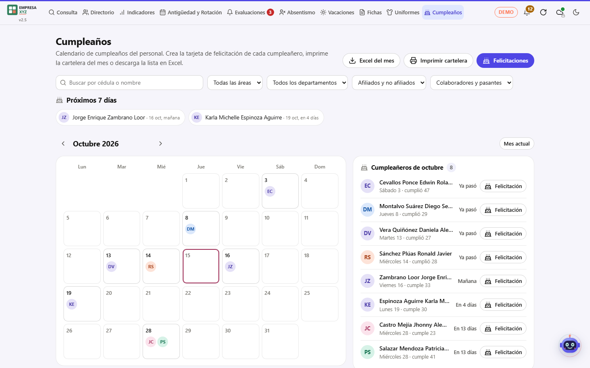The image size is (590, 368).
Task: Click the RS avatar on October 14
Action: click(151, 267)
